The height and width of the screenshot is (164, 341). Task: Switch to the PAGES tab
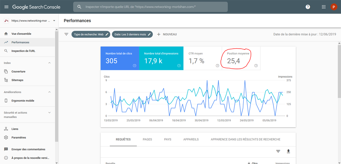click(x=148, y=139)
